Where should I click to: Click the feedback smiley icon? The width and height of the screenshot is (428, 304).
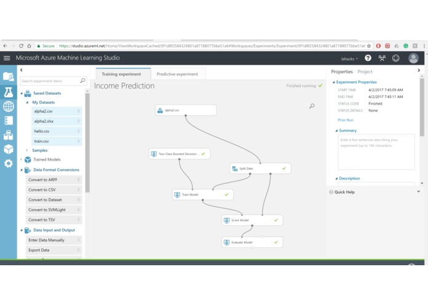(395, 58)
